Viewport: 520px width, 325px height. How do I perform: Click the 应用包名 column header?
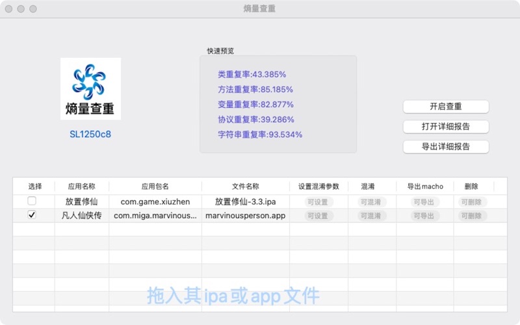155,187
